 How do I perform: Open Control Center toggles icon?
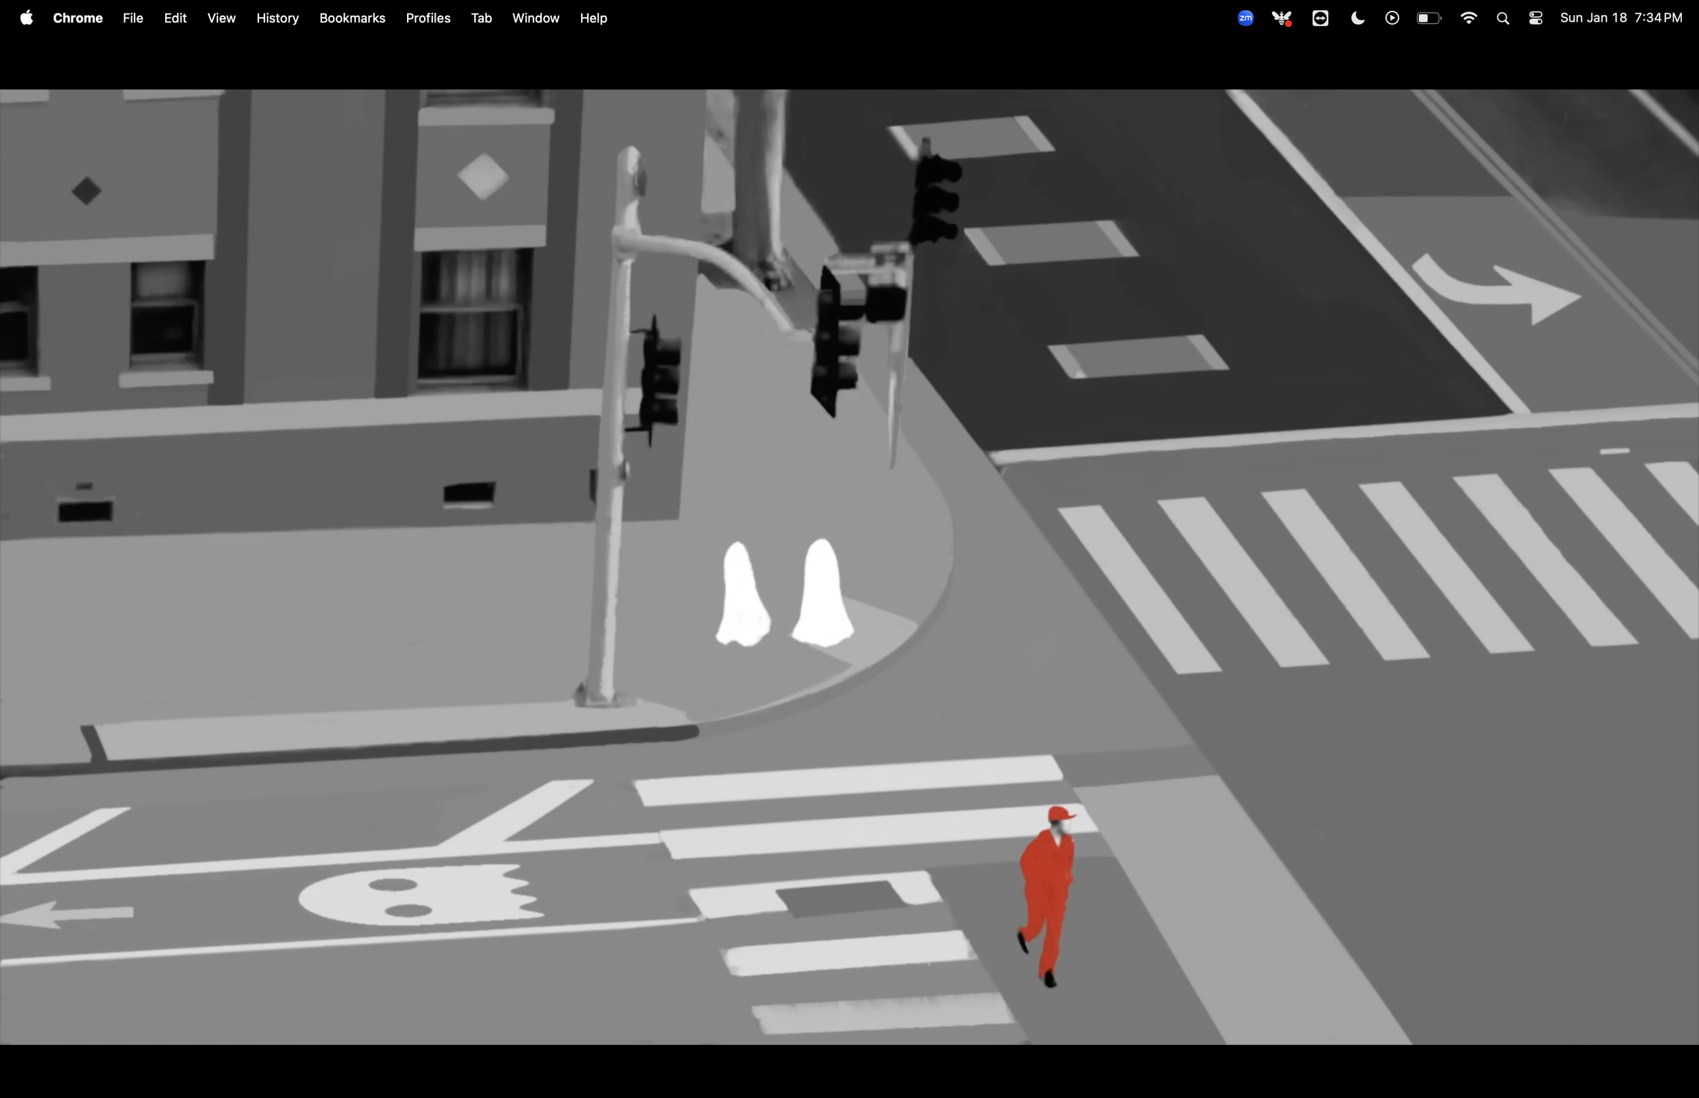click(x=1537, y=18)
